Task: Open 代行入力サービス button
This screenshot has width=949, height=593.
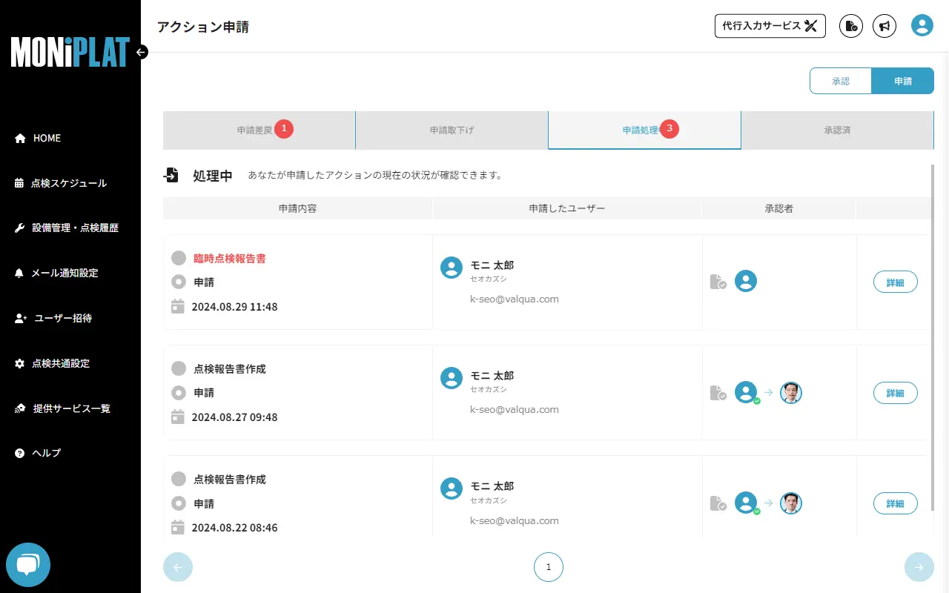Action: tap(770, 26)
